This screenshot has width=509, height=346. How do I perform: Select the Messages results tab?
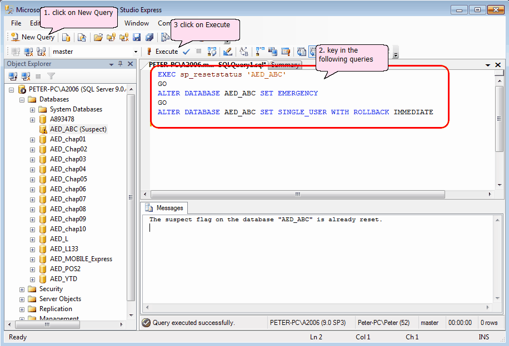pyautogui.click(x=164, y=208)
